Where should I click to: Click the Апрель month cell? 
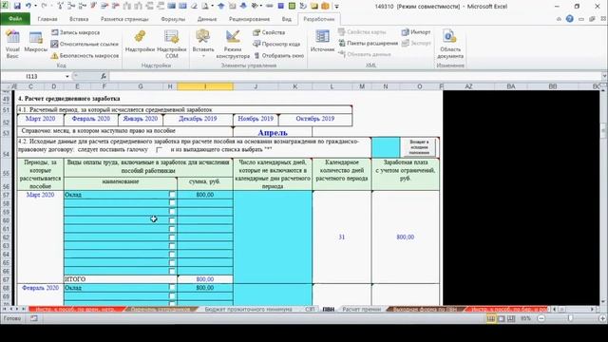coord(273,133)
